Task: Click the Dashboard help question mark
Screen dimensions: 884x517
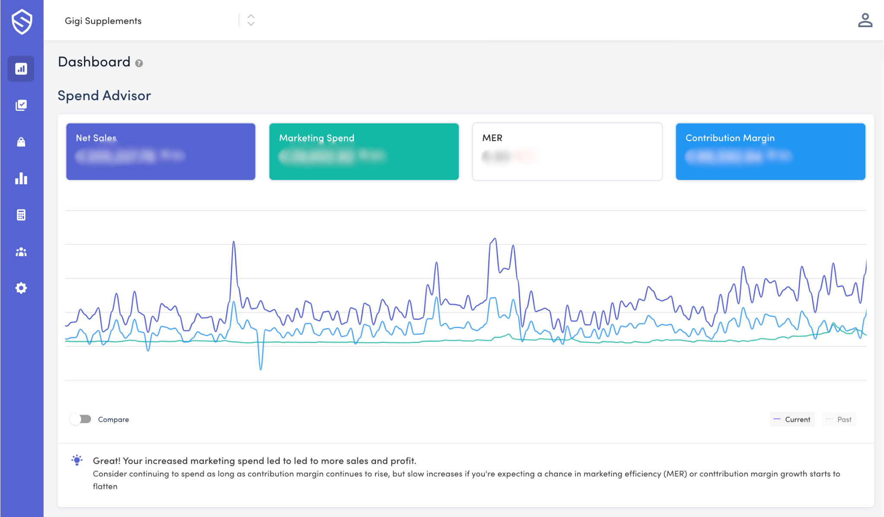Action: click(139, 63)
